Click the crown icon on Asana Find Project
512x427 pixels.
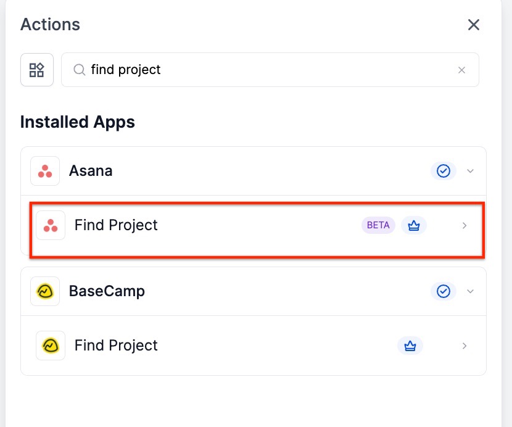pyautogui.click(x=414, y=226)
